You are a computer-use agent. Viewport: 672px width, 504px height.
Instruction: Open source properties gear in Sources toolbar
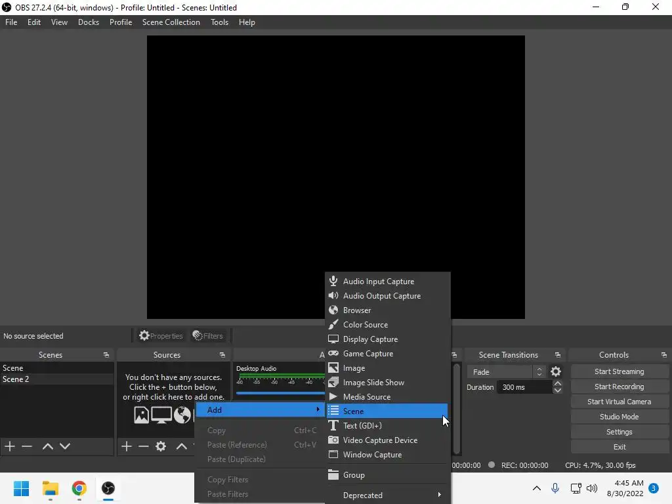[x=161, y=446]
